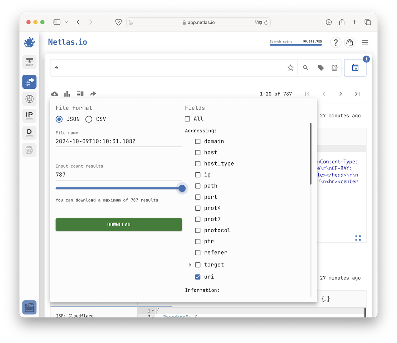Image resolution: width=397 pixels, height=343 pixels.
Task: Open the date filter calendar with badge
Action: [355, 68]
